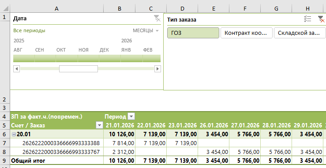Open the Счет / Заказ row filter dropdown

click(x=99, y=125)
